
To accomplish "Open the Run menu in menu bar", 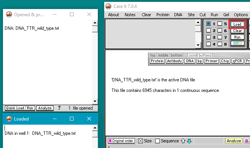I will pyautogui.click(x=214, y=15).
